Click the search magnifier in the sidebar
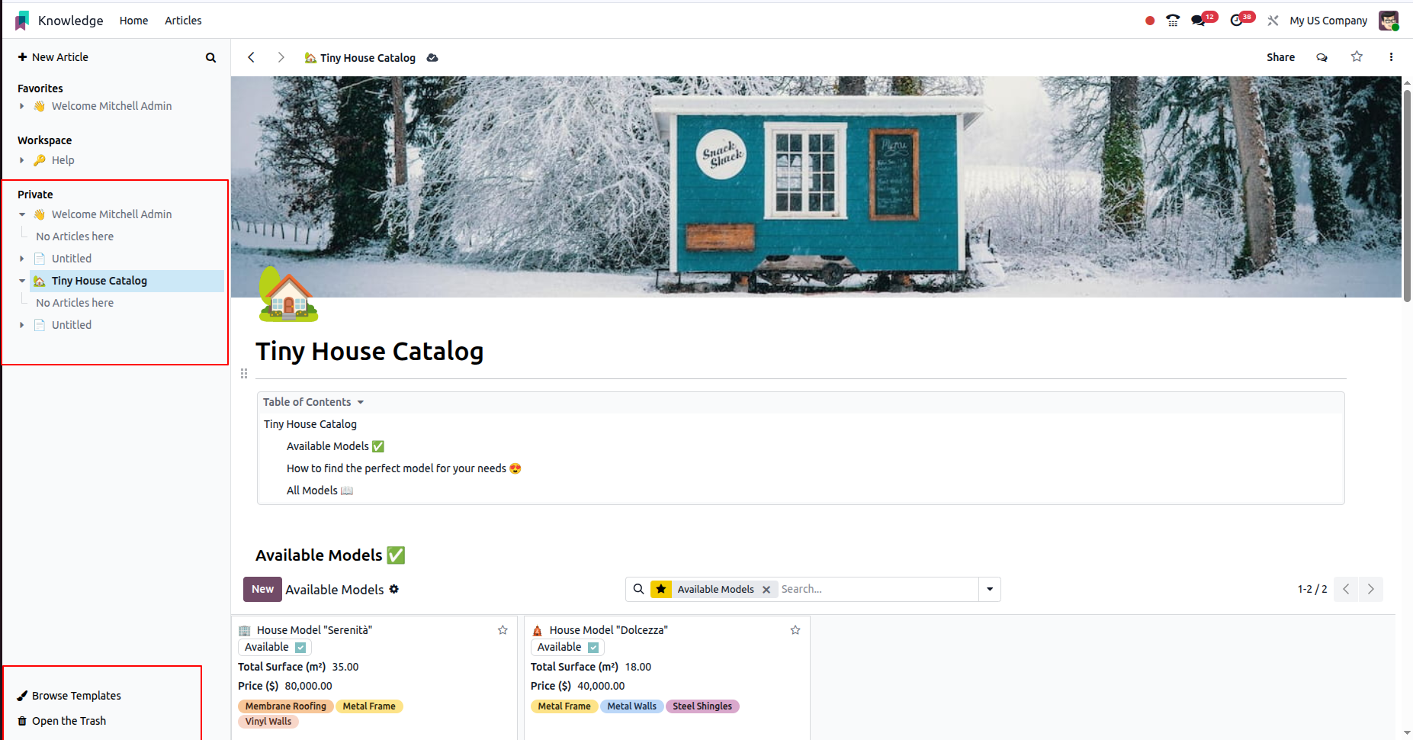This screenshot has width=1413, height=740. click(210, 57)
